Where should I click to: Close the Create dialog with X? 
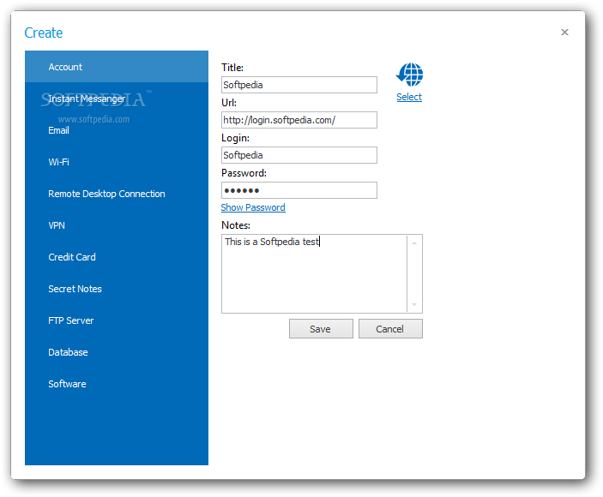pos(564,33)
